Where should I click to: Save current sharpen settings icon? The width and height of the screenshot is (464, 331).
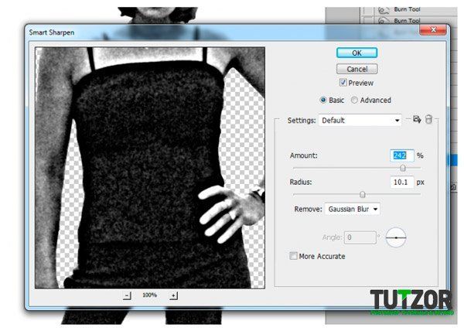tap(417, 119)
